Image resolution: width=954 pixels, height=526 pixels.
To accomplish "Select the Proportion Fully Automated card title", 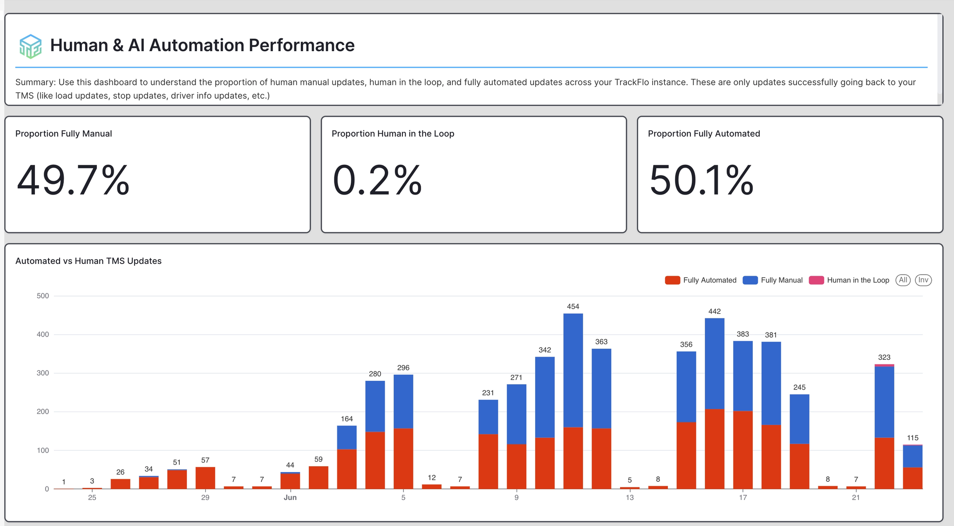I will point(704,134).
